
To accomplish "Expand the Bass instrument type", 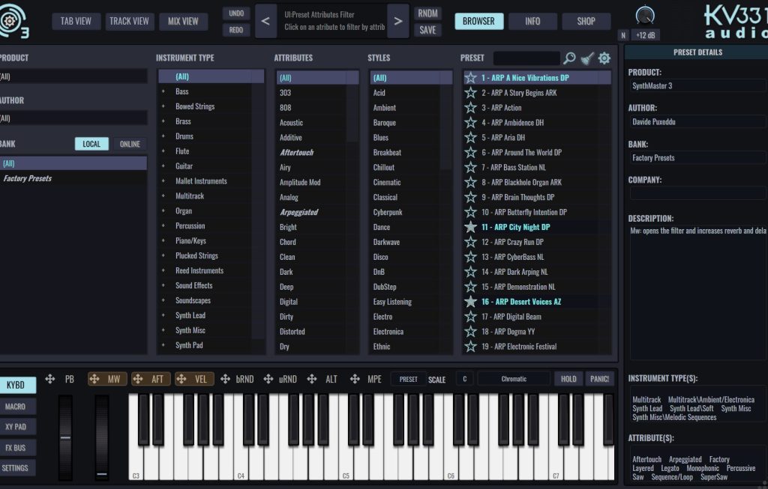I will click(163, 92).
